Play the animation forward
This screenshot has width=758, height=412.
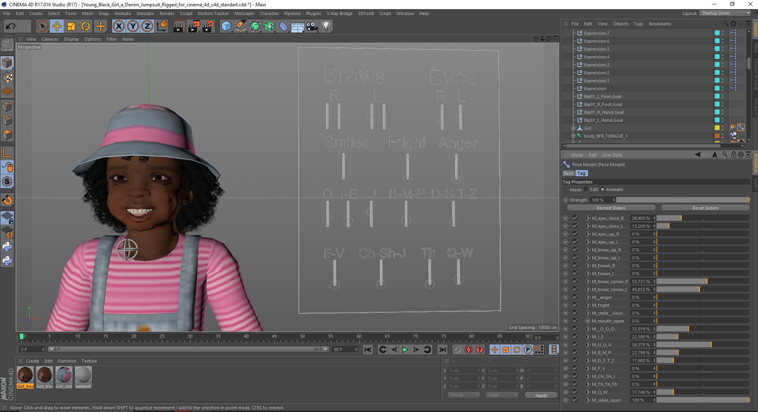(x=405, y=350)
